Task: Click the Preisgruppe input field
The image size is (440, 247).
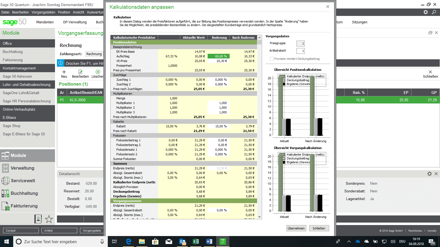Action: pos(300,43)
